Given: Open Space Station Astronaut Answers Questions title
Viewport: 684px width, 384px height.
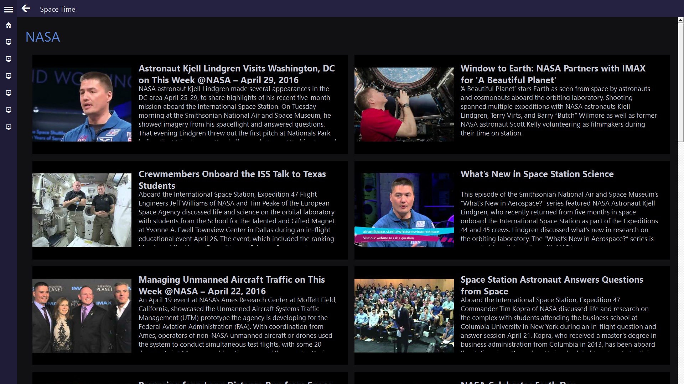Looking at the screenshot, I should pos(551,285).
